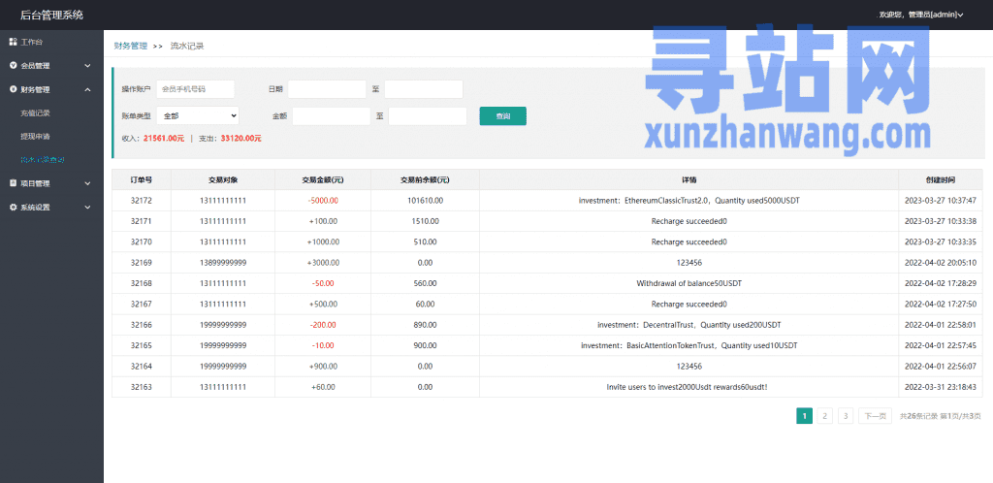
Task: Click timestamp 2022-04-02 20:05:10
Action: [941, 263]
